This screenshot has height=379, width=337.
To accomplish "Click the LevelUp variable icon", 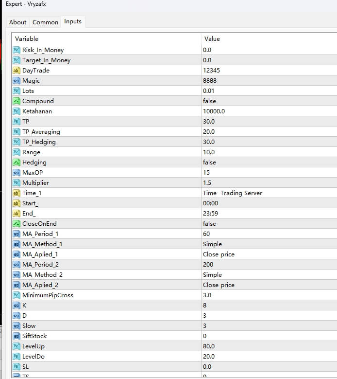I will pyautogui.click(x=16, y=346).
